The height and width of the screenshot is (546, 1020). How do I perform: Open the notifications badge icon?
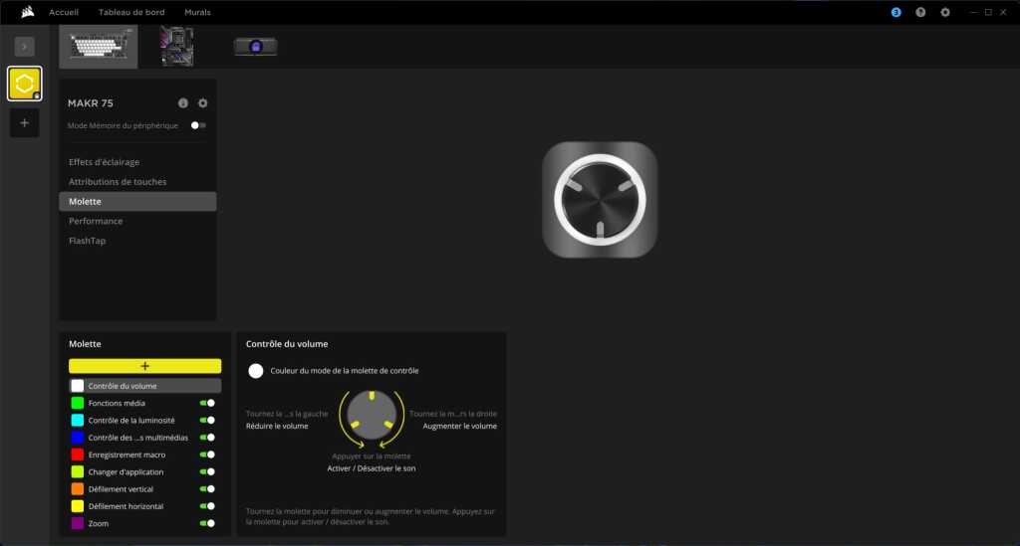point(895,12)
